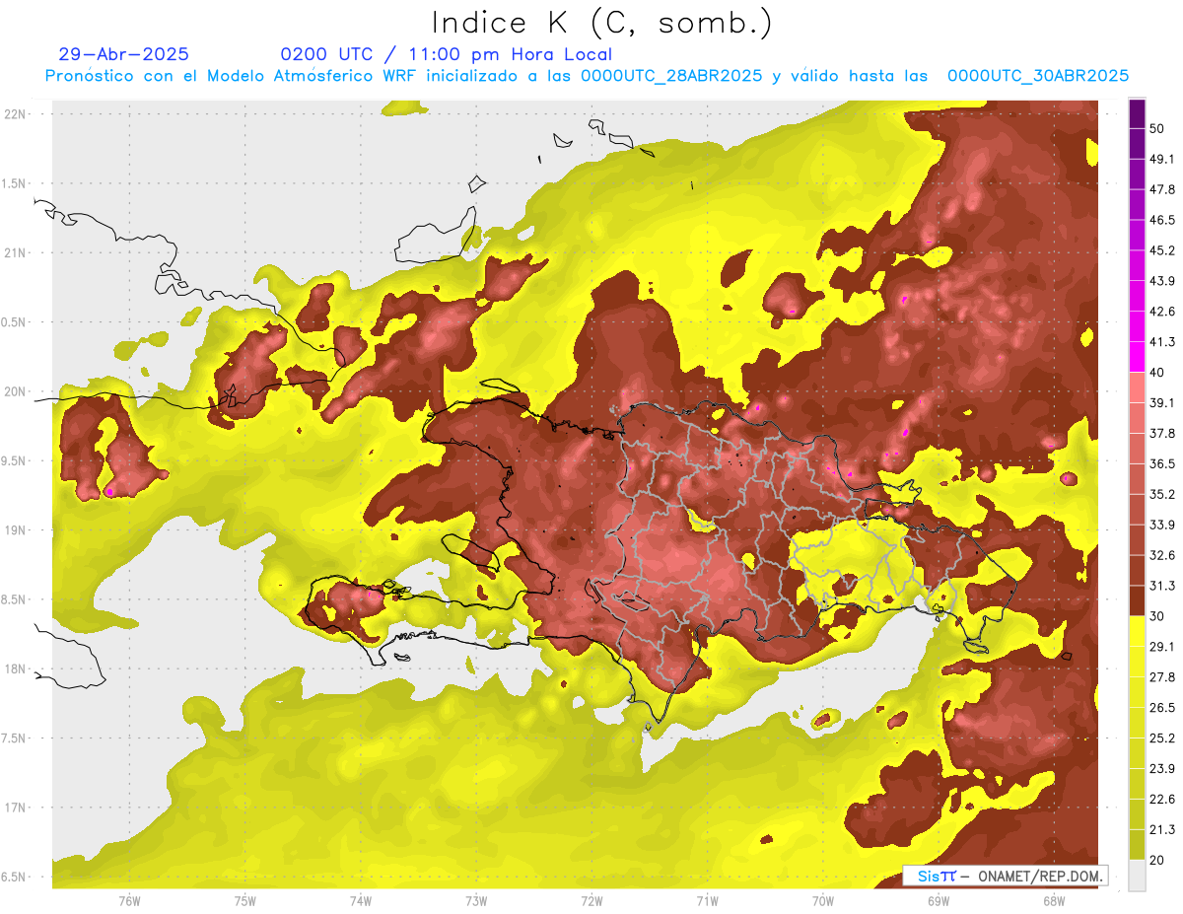Click the colorbar label "27.8"
Viewport: 1183px width, 914px height.
pos(1162,677)
